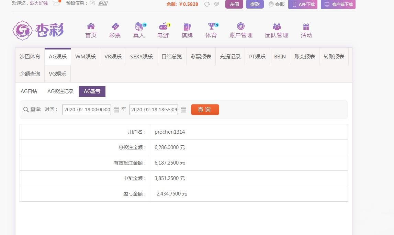
Task: Open the 体育 sports icon
Action: click(211, 30)
